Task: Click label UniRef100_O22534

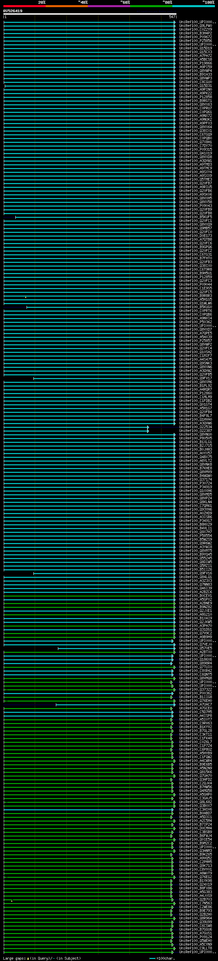Action: click(x=195, y=427)
